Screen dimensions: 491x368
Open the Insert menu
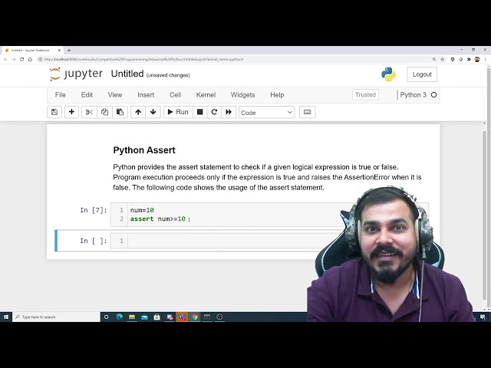click(146, 95)
